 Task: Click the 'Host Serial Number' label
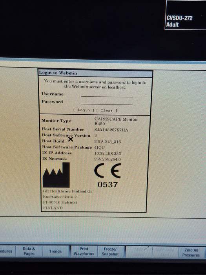(63, 129)
